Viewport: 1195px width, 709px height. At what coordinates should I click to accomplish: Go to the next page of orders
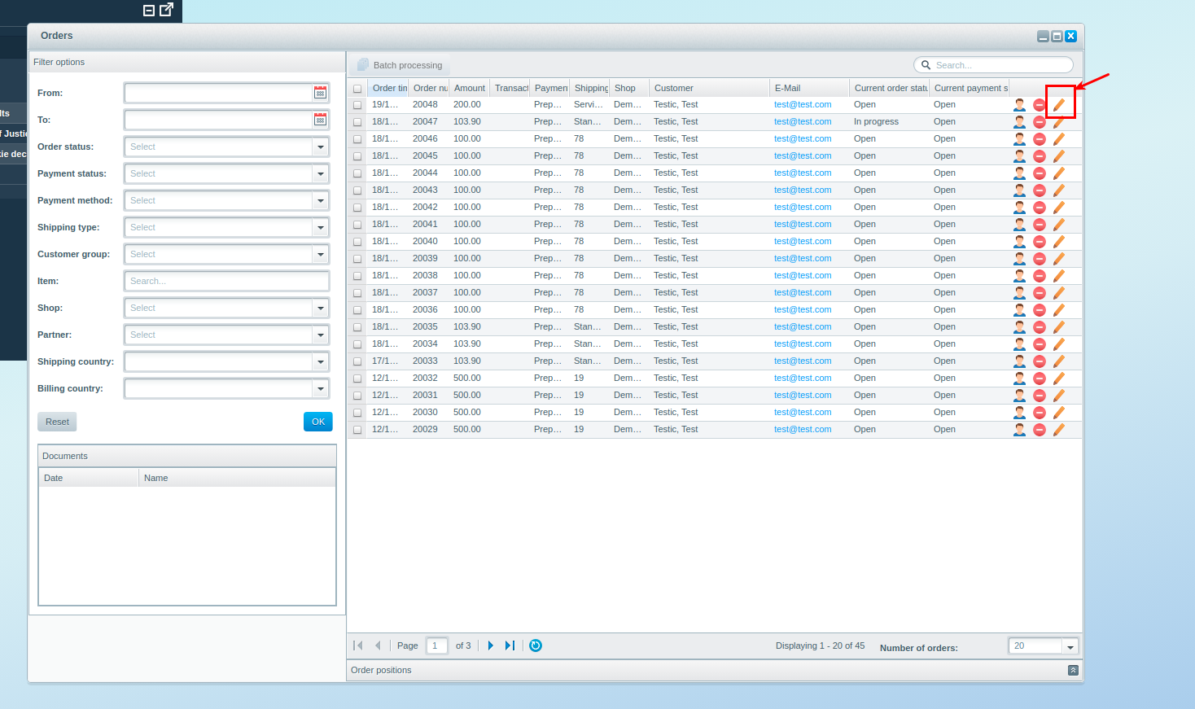(490, 646)
